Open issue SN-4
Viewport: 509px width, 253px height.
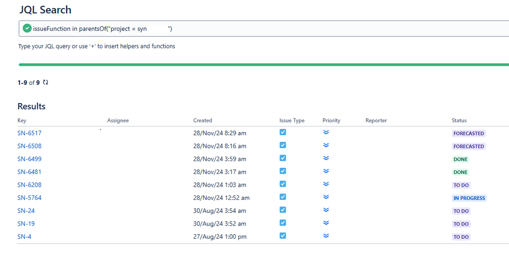click(24, 237)
